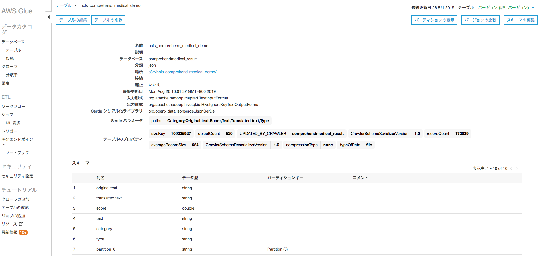Select the original text column row

(297, 188)
